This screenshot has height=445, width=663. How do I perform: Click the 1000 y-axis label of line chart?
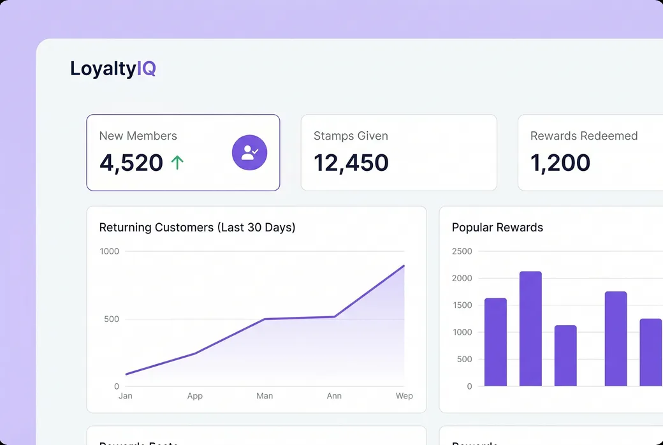pyautogui.click(x=110, y=251)
